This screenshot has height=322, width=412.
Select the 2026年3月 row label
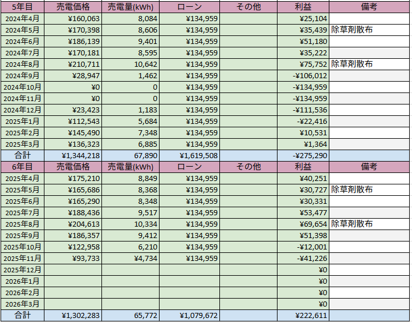pyautogui.click(x=22, y=304)
